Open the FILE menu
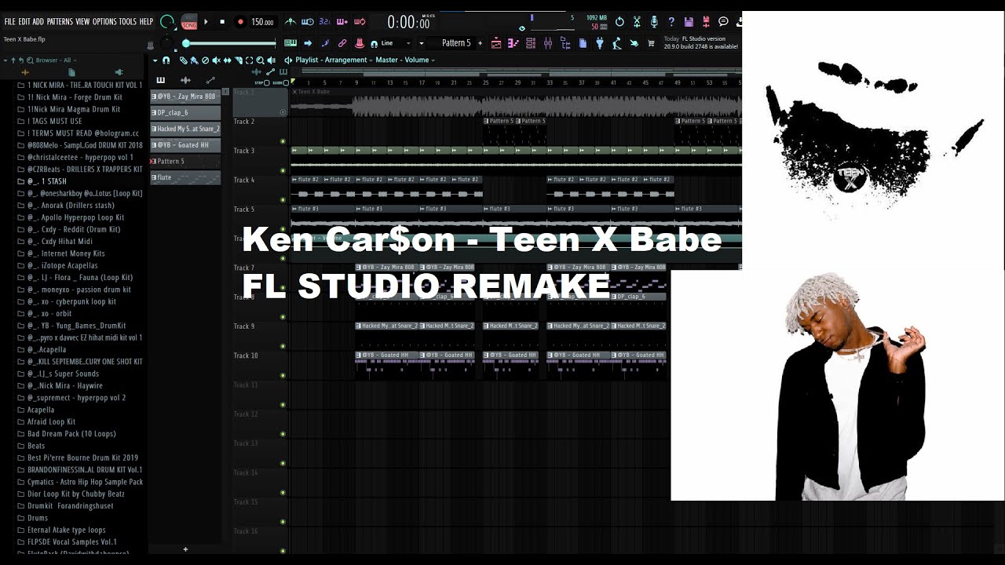Screen dimensions: 1005x565 coord(9,21)
